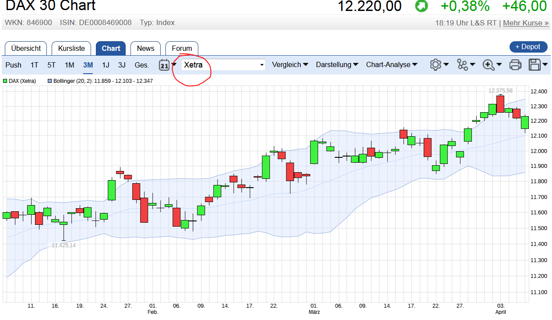Click the 11.100 y-axis label
The height and width of the screenshot is (320, 552).
(x=538, y=292)
